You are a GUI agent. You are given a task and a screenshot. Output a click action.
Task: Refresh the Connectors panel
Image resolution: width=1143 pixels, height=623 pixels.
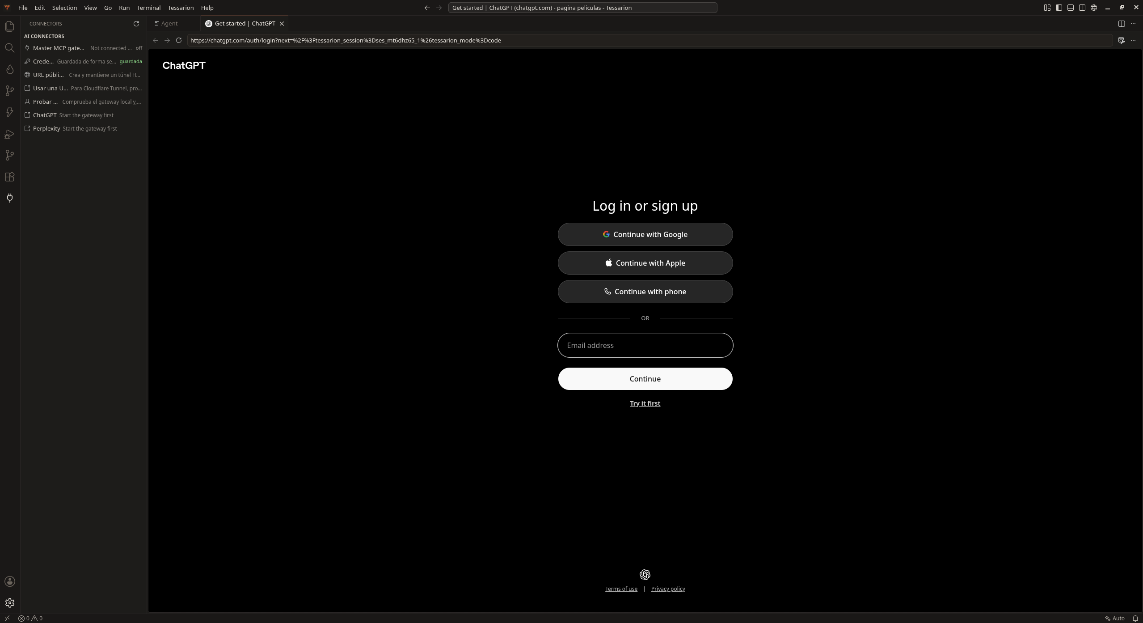[x=136, y=24]
